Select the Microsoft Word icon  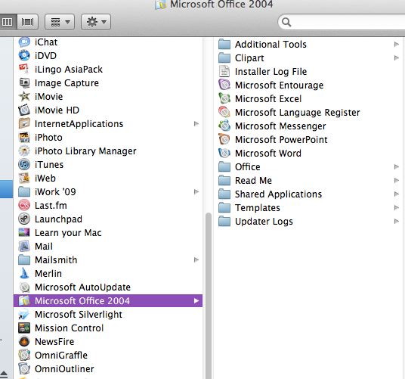(224, 153)
